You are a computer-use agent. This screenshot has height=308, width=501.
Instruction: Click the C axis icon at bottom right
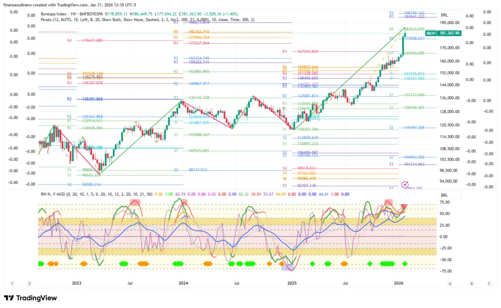[x=489, y=283]
